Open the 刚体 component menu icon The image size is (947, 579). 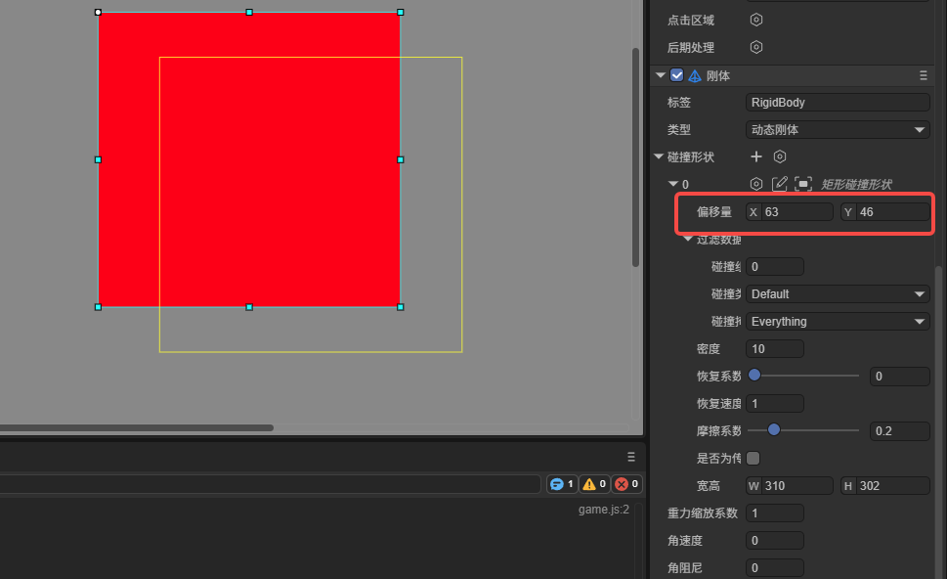click(x=923, y=75)
